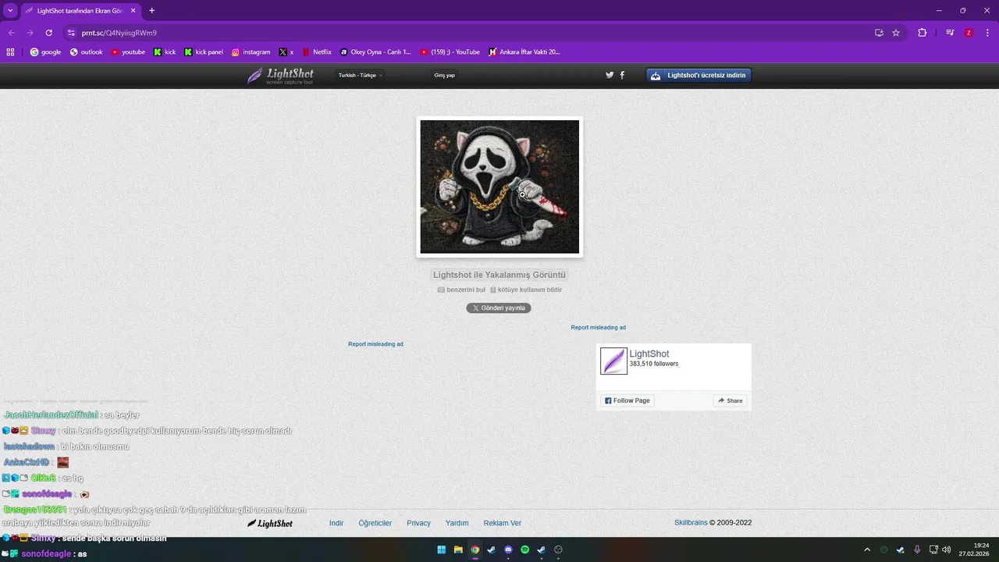Screen dimensions: 999x562
Task: Click benzerini bul link
Action: tap(461, 290)
